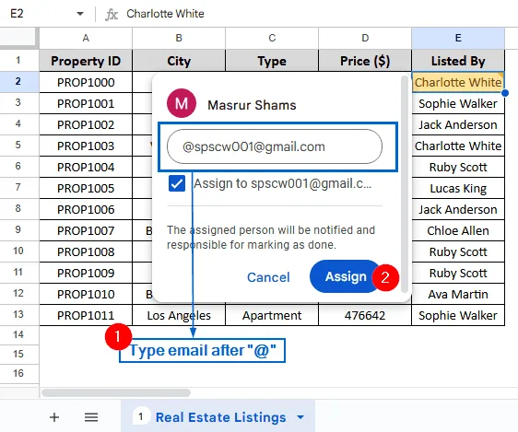Add a new sheet with the plus icon
This screenshot has width=518, height=432.
(54, 417)
